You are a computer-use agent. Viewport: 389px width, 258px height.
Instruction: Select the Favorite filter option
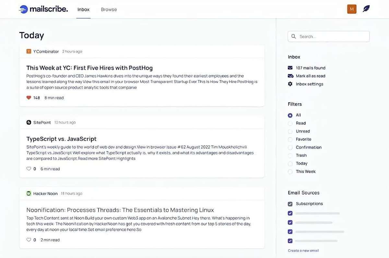click(x=290, y=140)
